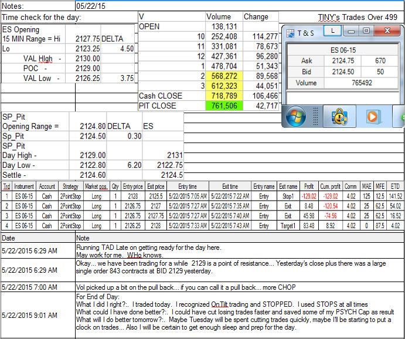Viewport: 405px width, 339px height.
Task: Click the For End of Day note text
Action: 235,312
